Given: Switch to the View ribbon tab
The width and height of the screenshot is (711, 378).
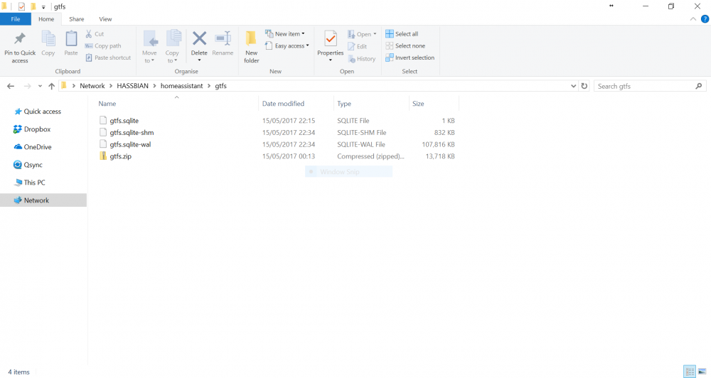Looking at the screenshot, I should pos(105,19).
